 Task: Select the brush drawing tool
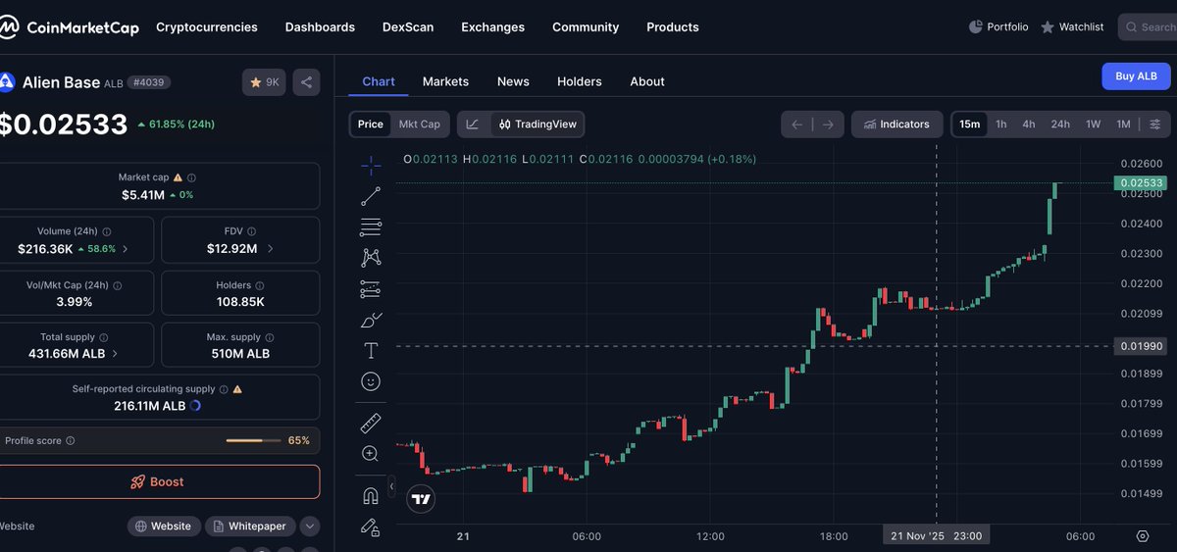point(371,320)
